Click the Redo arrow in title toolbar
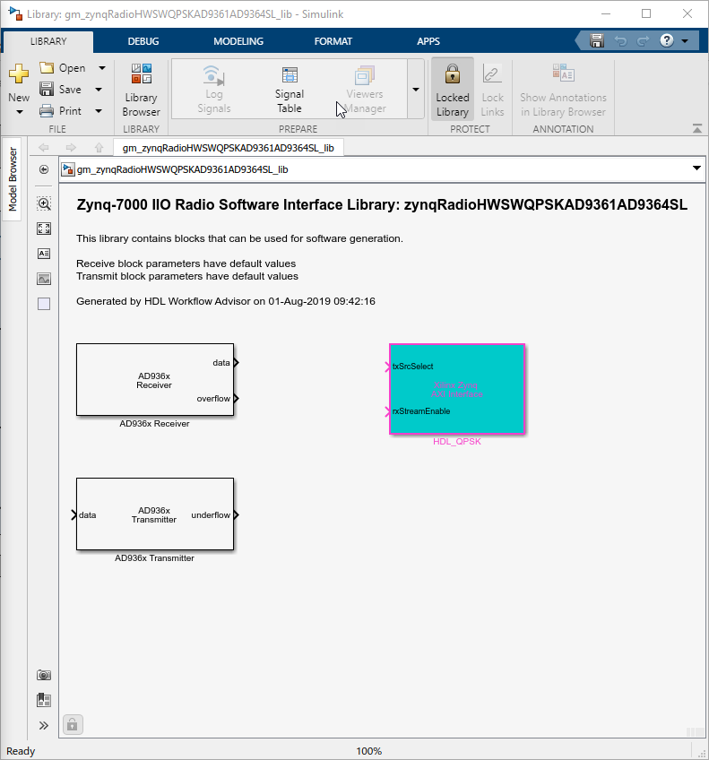The height and width of the screenshot is (760, 709). [643, 41]
